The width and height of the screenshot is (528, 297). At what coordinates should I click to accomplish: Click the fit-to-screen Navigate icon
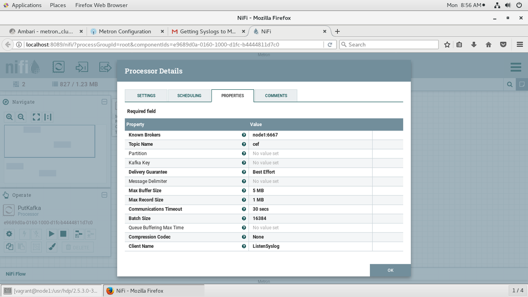(36, 117)
